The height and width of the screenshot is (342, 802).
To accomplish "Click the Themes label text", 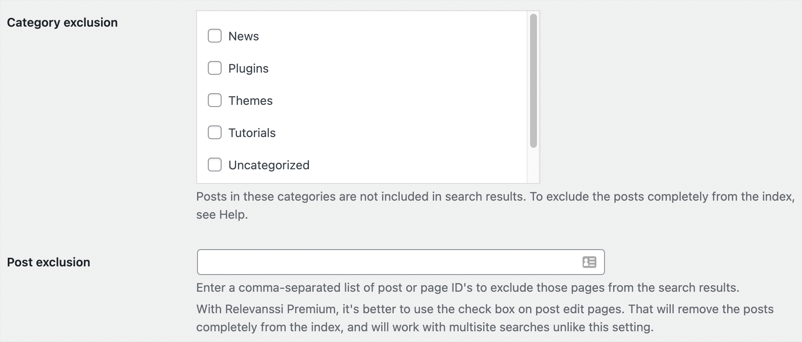I will 251,100.
